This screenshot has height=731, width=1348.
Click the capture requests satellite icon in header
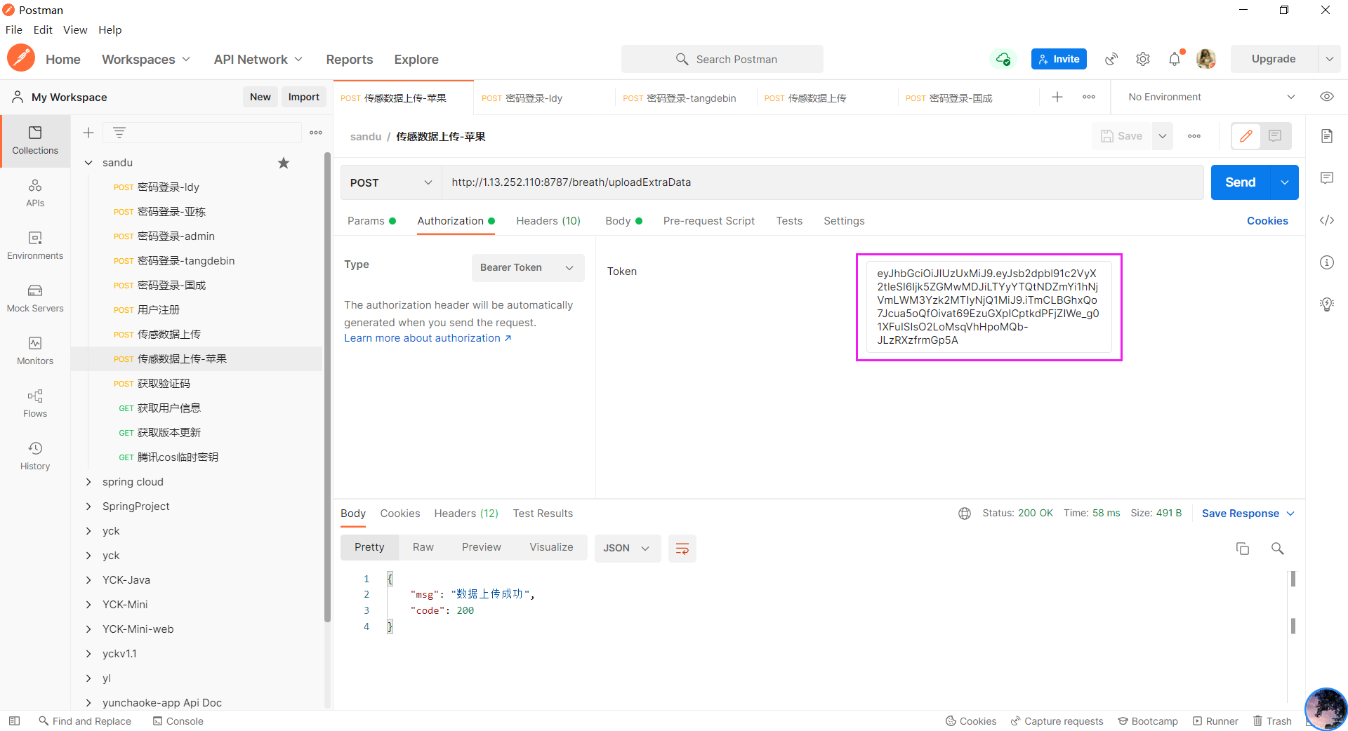[x=1111, y=59]
